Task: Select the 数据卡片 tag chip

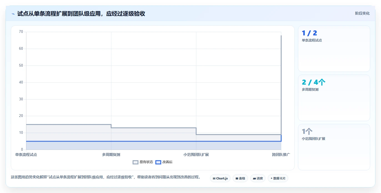Action: (278, 178)
